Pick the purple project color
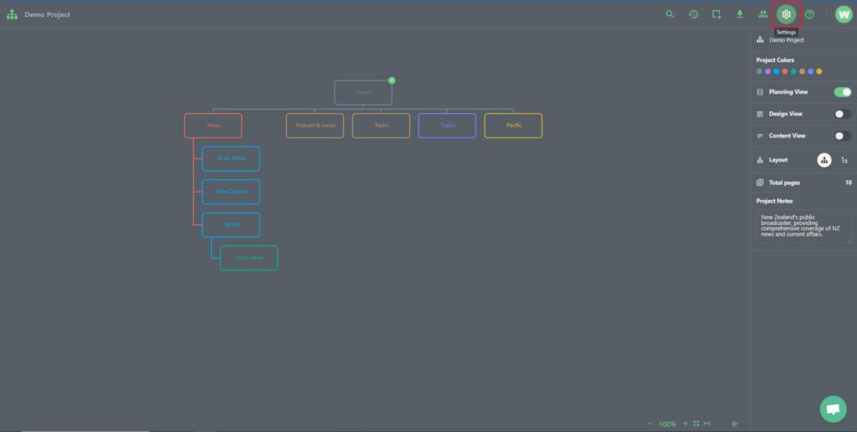Image resolution: width=857 pixels, height=432 pixels. click(x=768, y=72)
